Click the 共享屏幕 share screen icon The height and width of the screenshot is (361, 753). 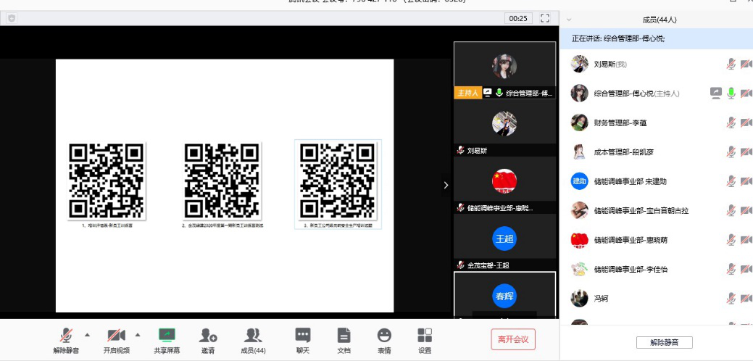point(167,335)
